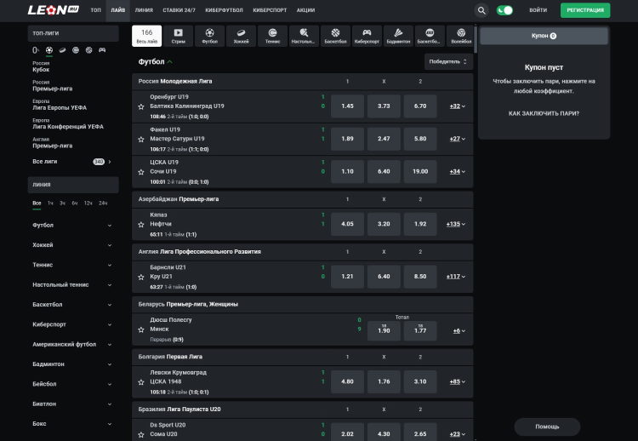Select the Купон tab
This screenshot has width=638, height=441.
[x=544, y=36]
